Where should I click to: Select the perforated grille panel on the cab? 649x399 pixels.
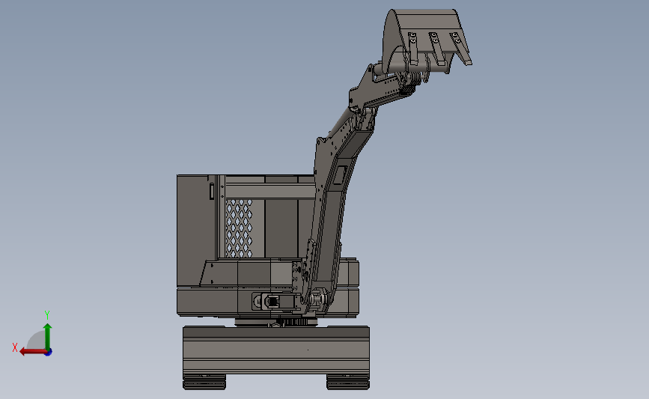[x=240, y=228]
